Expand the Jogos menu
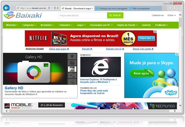The height and width of the screenshot is (127, 185). point(81,25)
